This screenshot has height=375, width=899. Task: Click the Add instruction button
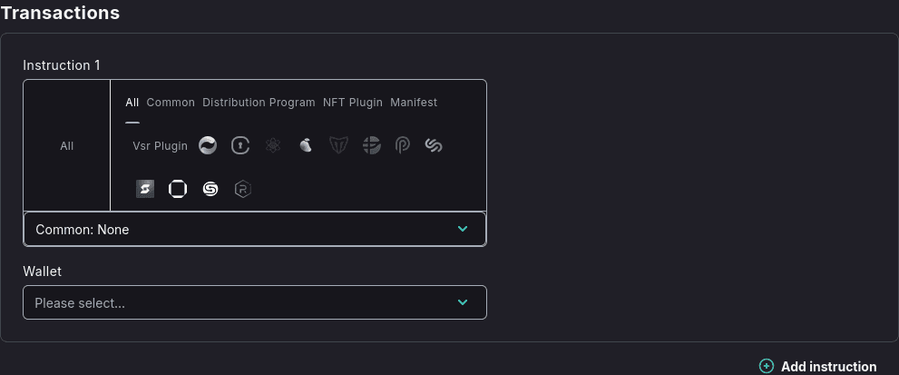pos(818,366)
